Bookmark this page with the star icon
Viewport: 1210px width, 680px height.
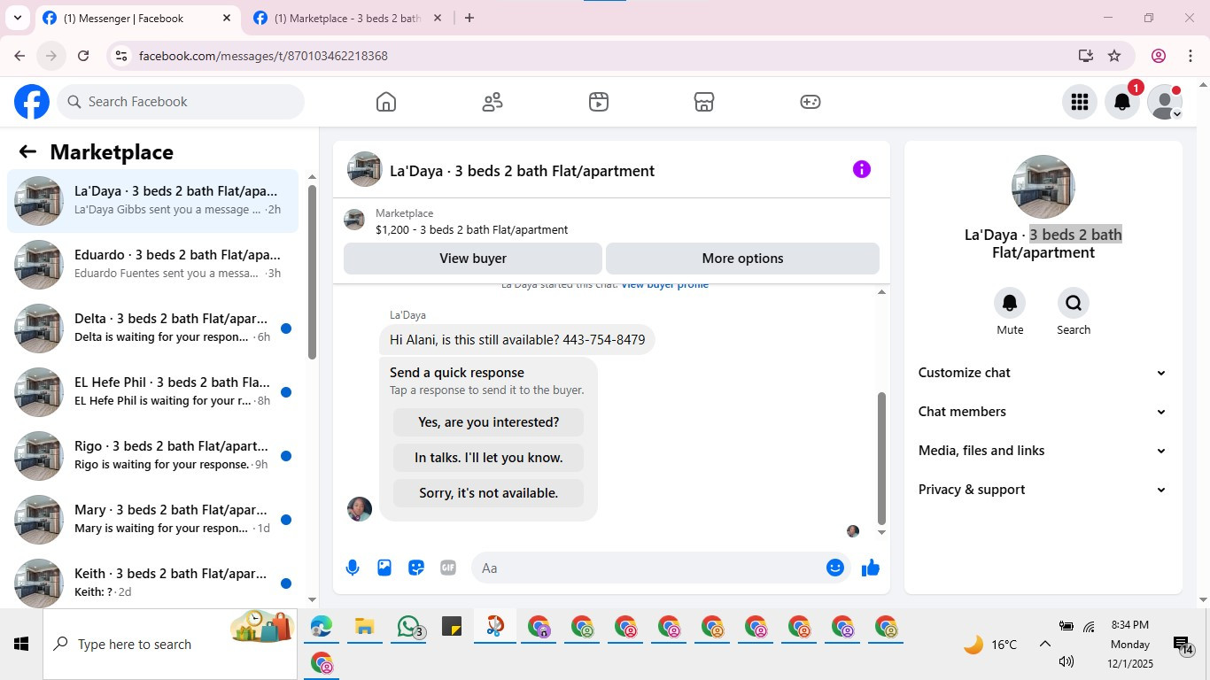pyautogui.click(x=1114, y=56)
